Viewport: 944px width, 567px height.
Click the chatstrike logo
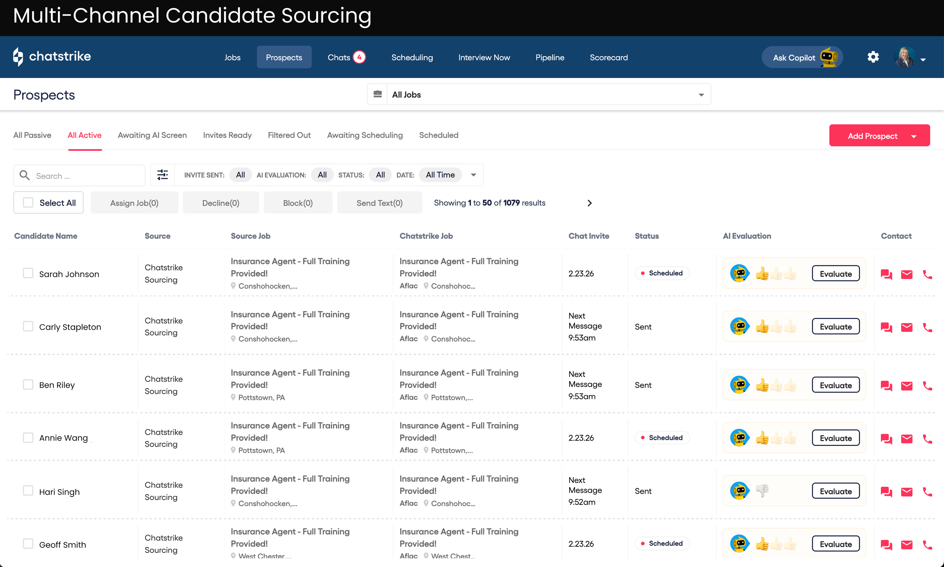coord(52,57)
